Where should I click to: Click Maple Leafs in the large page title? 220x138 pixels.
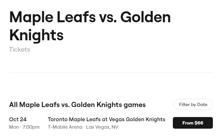(x=51, y=17)
